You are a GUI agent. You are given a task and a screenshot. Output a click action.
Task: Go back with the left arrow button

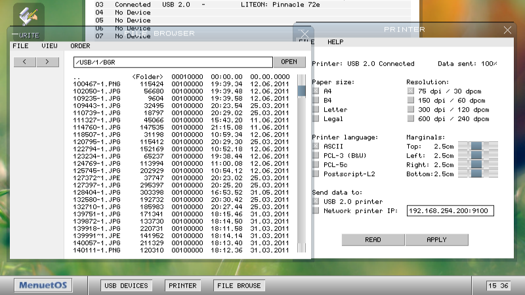[x=24, y=62]
